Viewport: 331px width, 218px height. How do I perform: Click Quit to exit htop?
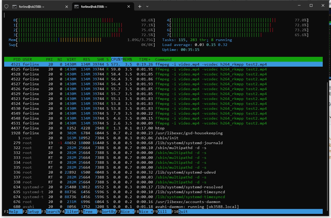(x=183, y=212)
